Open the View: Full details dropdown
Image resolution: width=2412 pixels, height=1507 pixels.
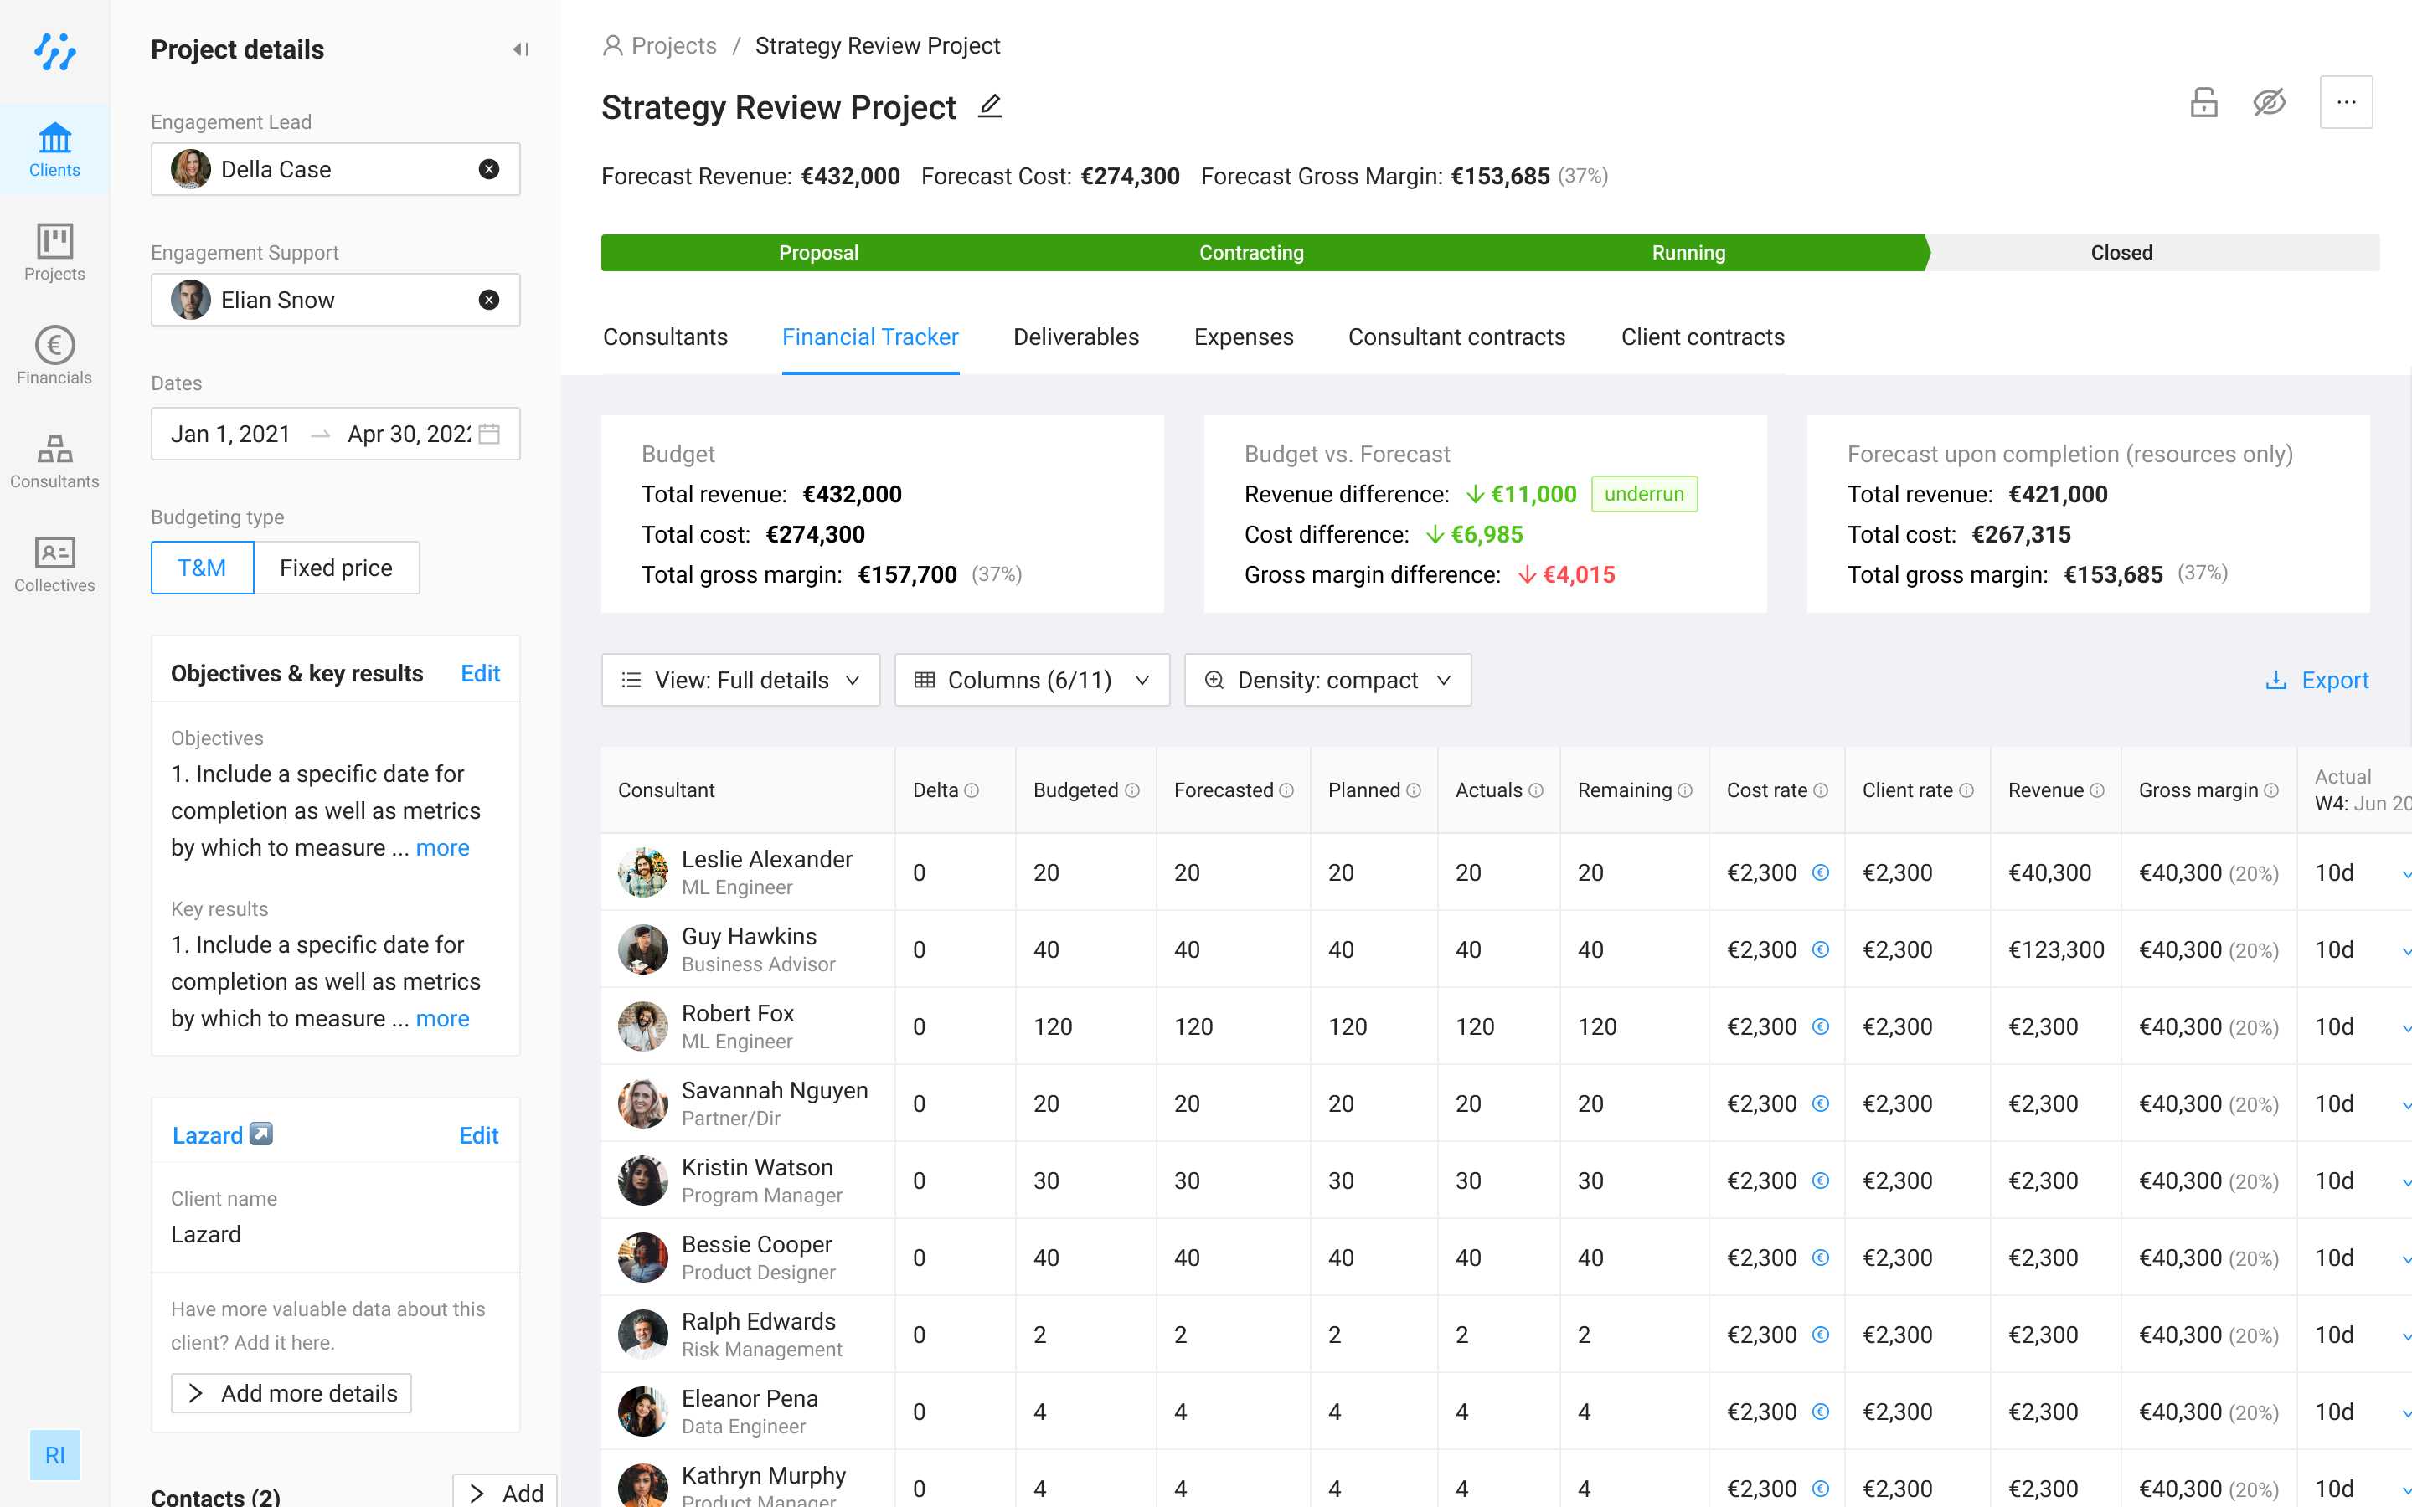[740, 680]
